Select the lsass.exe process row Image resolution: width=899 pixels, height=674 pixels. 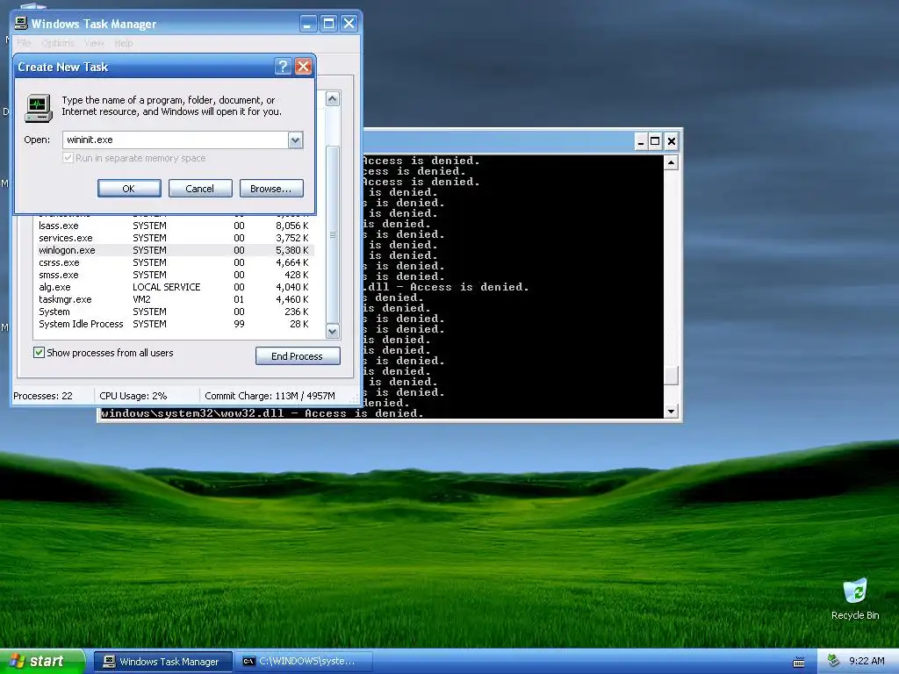[176, 226]
